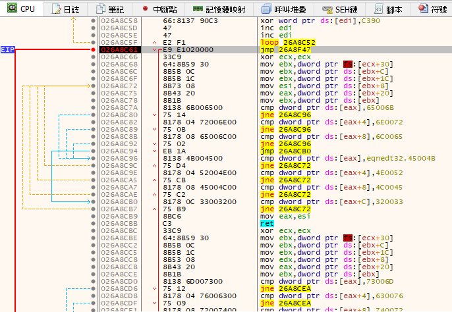Select mov edx,dword ptr ds:[ebx+8]
This screenshot has height=312, width=452.
pos(325,259)
